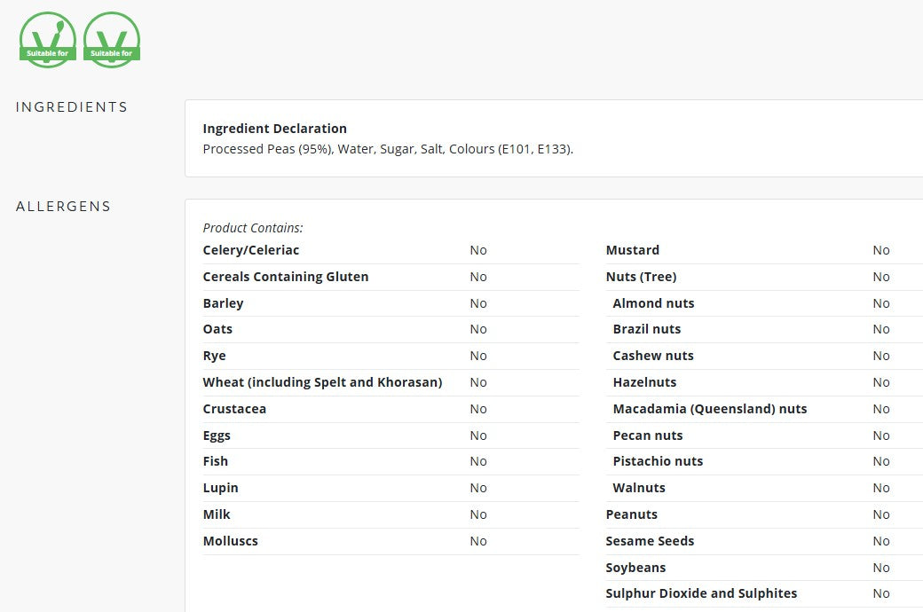Click the Sesame Seeds allergen label
Screen dimensions: 923x612
[650, 541]
